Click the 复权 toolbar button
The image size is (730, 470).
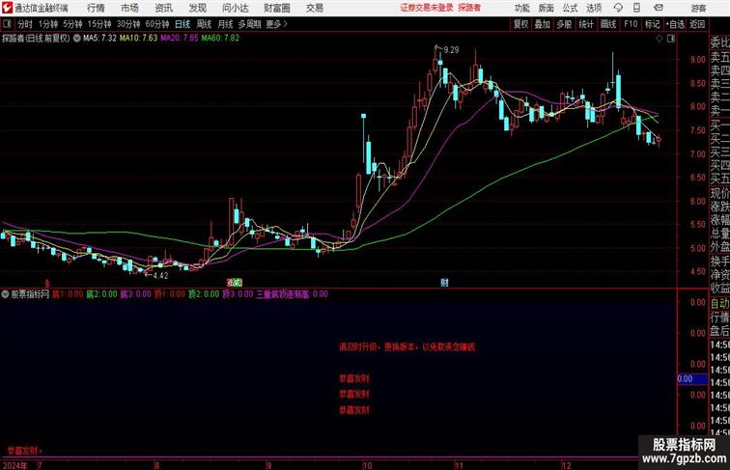(x=521, y=24)
